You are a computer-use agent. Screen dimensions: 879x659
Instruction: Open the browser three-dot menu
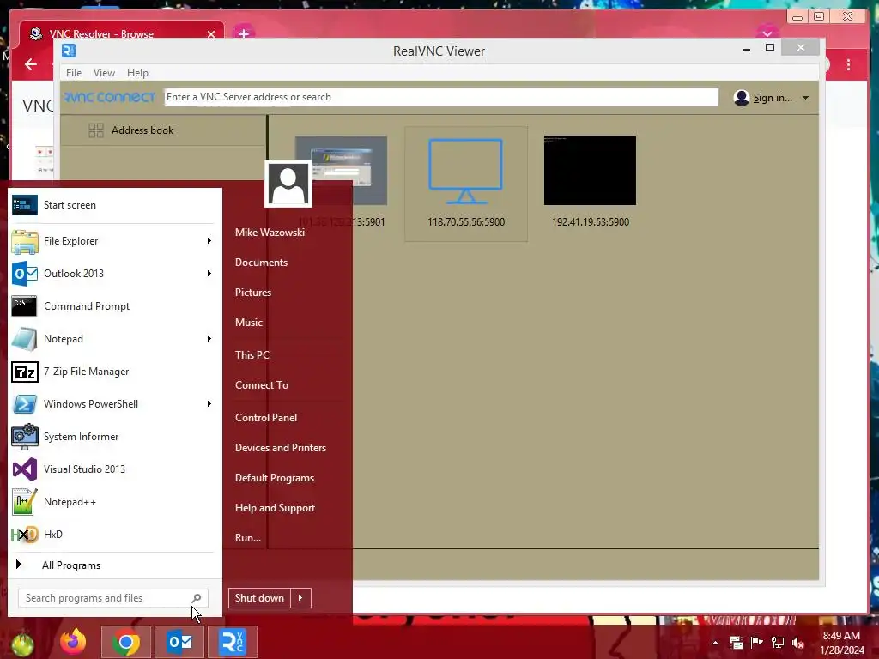(x=849, y=64)
